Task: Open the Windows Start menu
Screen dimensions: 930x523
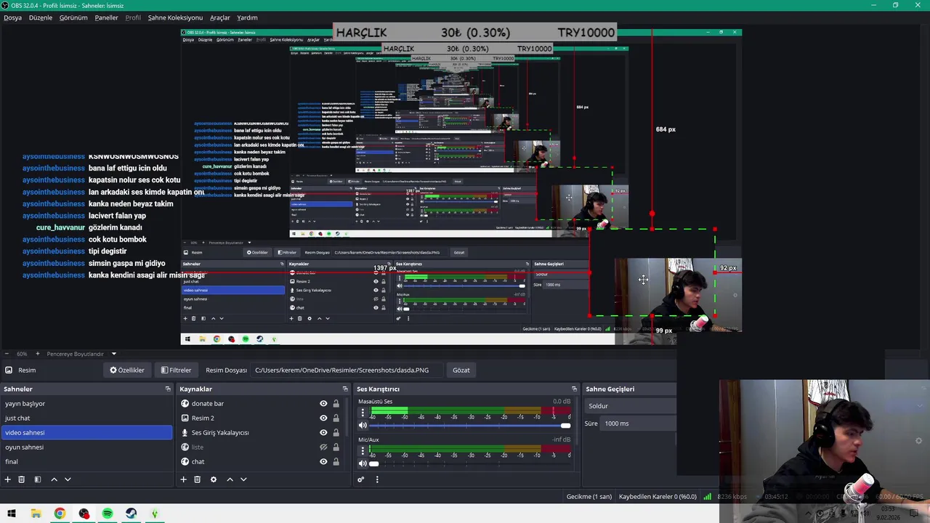Action: click(x=12, y=514)
